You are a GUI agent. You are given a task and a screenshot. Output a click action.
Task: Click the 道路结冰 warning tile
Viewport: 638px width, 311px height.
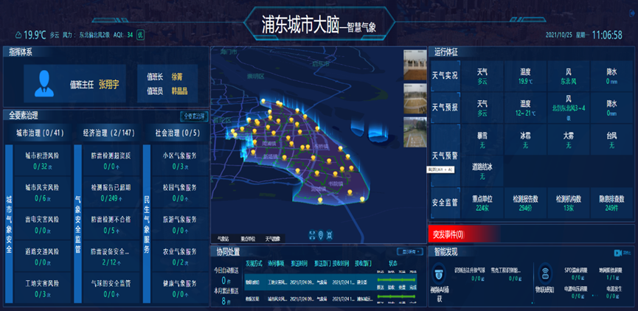click(482, 171)
